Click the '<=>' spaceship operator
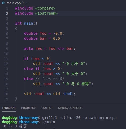 pos(61,49)
